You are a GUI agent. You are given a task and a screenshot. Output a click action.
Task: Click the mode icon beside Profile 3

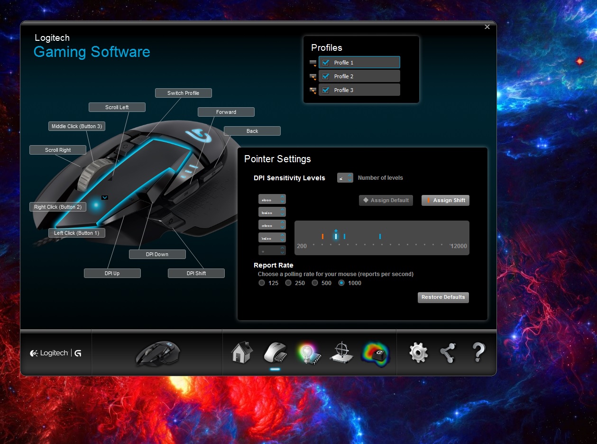[x=313, y=90]
